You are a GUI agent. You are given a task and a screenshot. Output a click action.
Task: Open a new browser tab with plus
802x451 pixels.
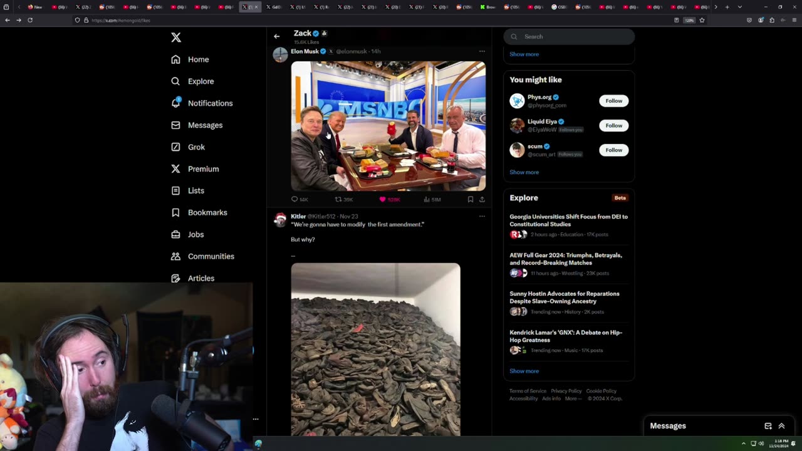tap(727, 7)
